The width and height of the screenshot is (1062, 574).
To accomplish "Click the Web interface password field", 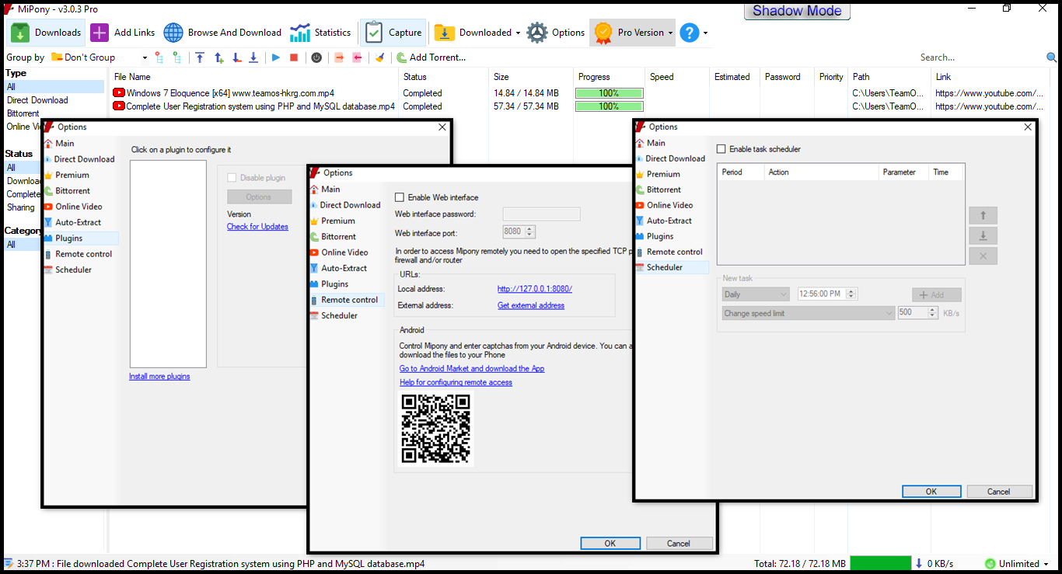I will coord(542,214).
